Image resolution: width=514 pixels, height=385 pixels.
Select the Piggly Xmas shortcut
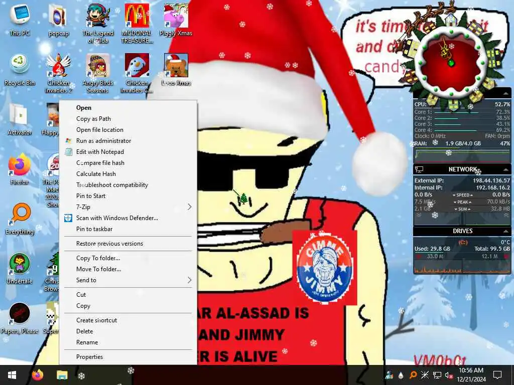(x=176, y=20)
